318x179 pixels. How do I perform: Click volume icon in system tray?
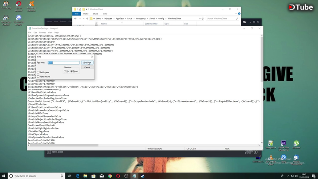296,176
